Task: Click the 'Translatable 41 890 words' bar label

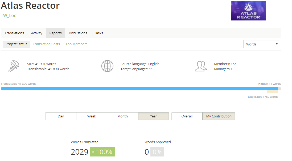Action: pos(18,84)
